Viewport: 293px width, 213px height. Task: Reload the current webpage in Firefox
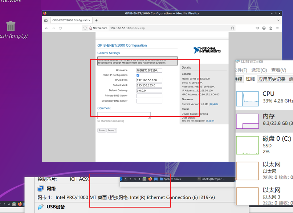pyautogui.click(x=60, y=28)
